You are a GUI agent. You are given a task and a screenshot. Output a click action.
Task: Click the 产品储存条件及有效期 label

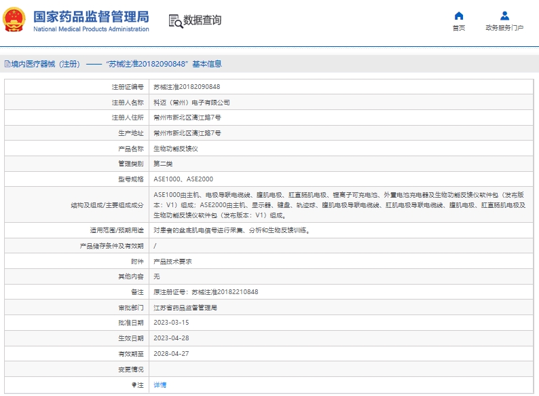pyautogui.click(x=112, y=246)
